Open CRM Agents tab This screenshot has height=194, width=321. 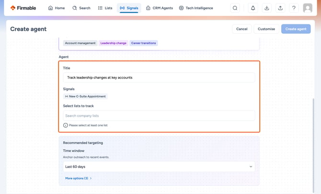click(160, 8)
